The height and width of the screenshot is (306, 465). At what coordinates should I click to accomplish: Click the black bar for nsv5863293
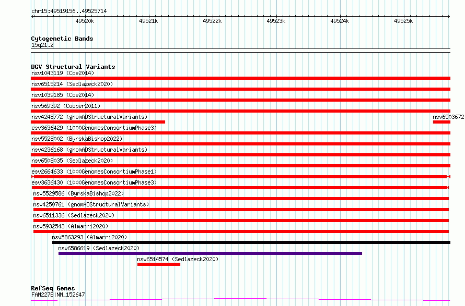point(251,242)
